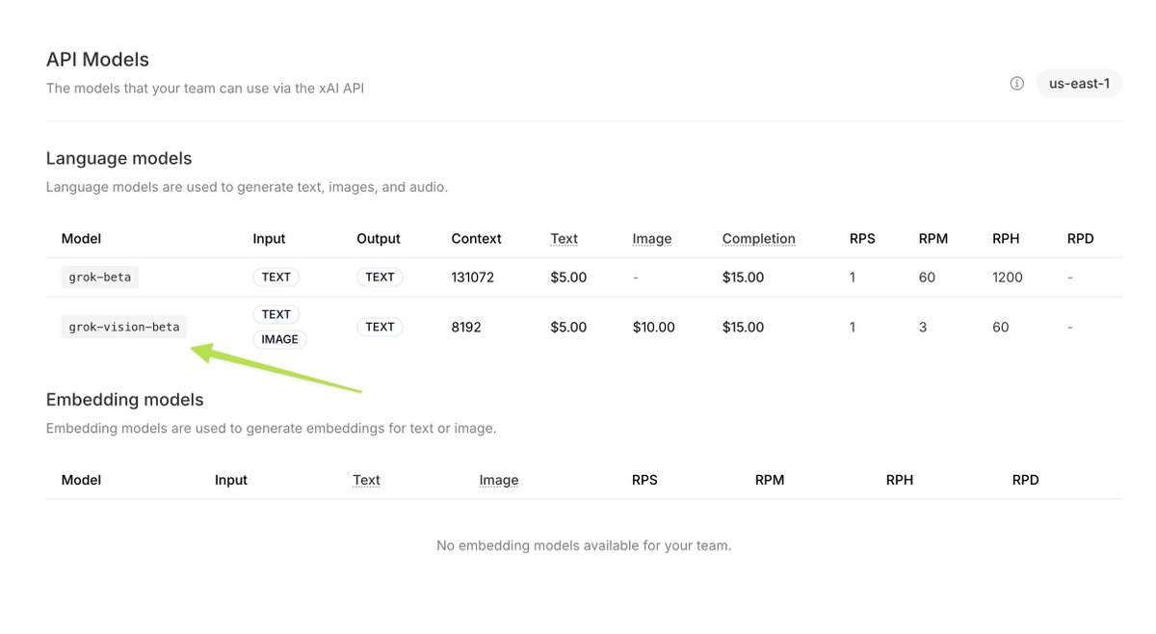Click the underlined Image header in Language models
1156x634 pixels.
[x=652, y=239]
